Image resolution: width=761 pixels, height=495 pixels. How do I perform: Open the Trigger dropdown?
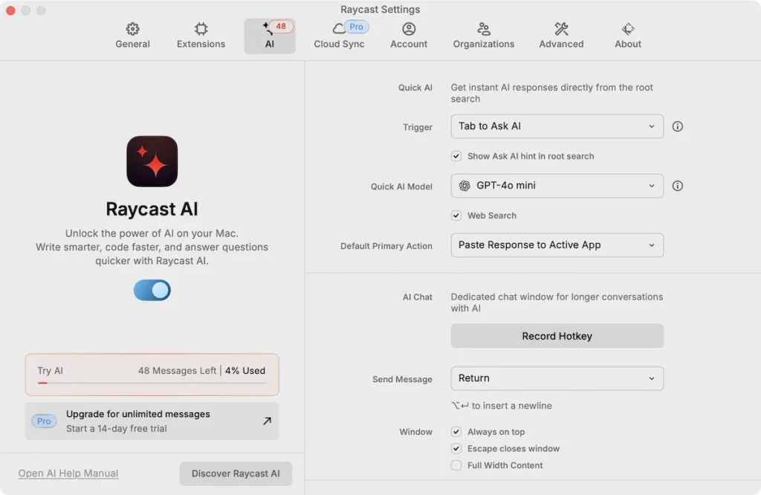(x=557, y=126)
